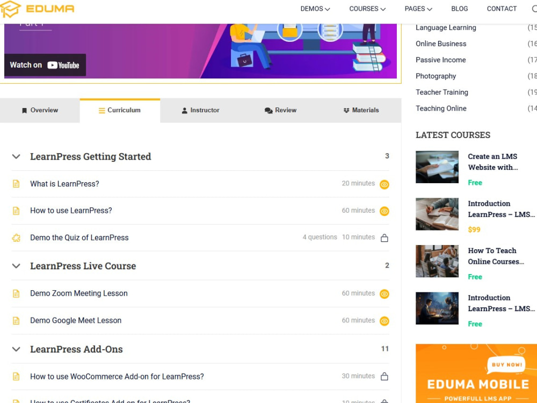Open the search magnifier in header
This screenshot has width=537, height=403.
(535, 9)
